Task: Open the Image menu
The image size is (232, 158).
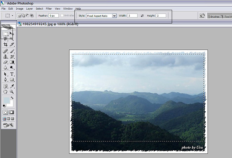Action: click(19, 8)
